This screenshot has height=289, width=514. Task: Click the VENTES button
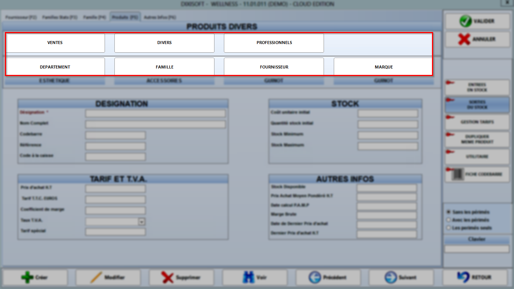coord(55,43)
